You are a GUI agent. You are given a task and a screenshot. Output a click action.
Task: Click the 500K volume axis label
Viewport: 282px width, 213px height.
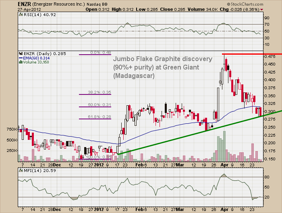tap(12, 140)
